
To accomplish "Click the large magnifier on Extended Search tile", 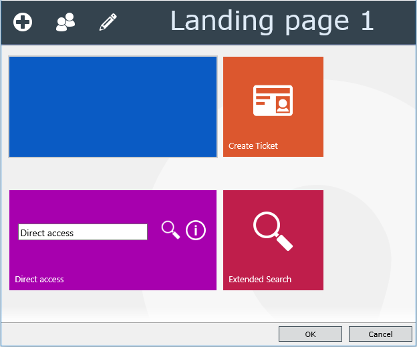I will pos(273,231).
